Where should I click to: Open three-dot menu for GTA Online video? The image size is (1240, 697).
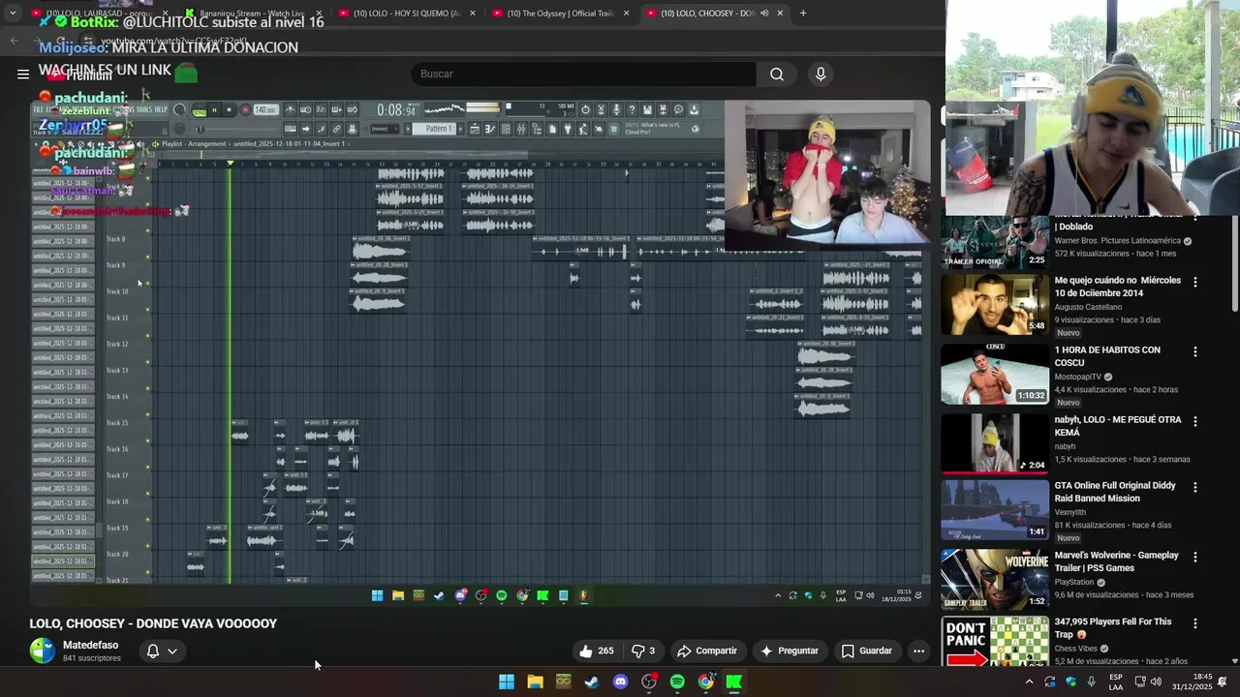pyautogui.click(x=1194, y=487)
